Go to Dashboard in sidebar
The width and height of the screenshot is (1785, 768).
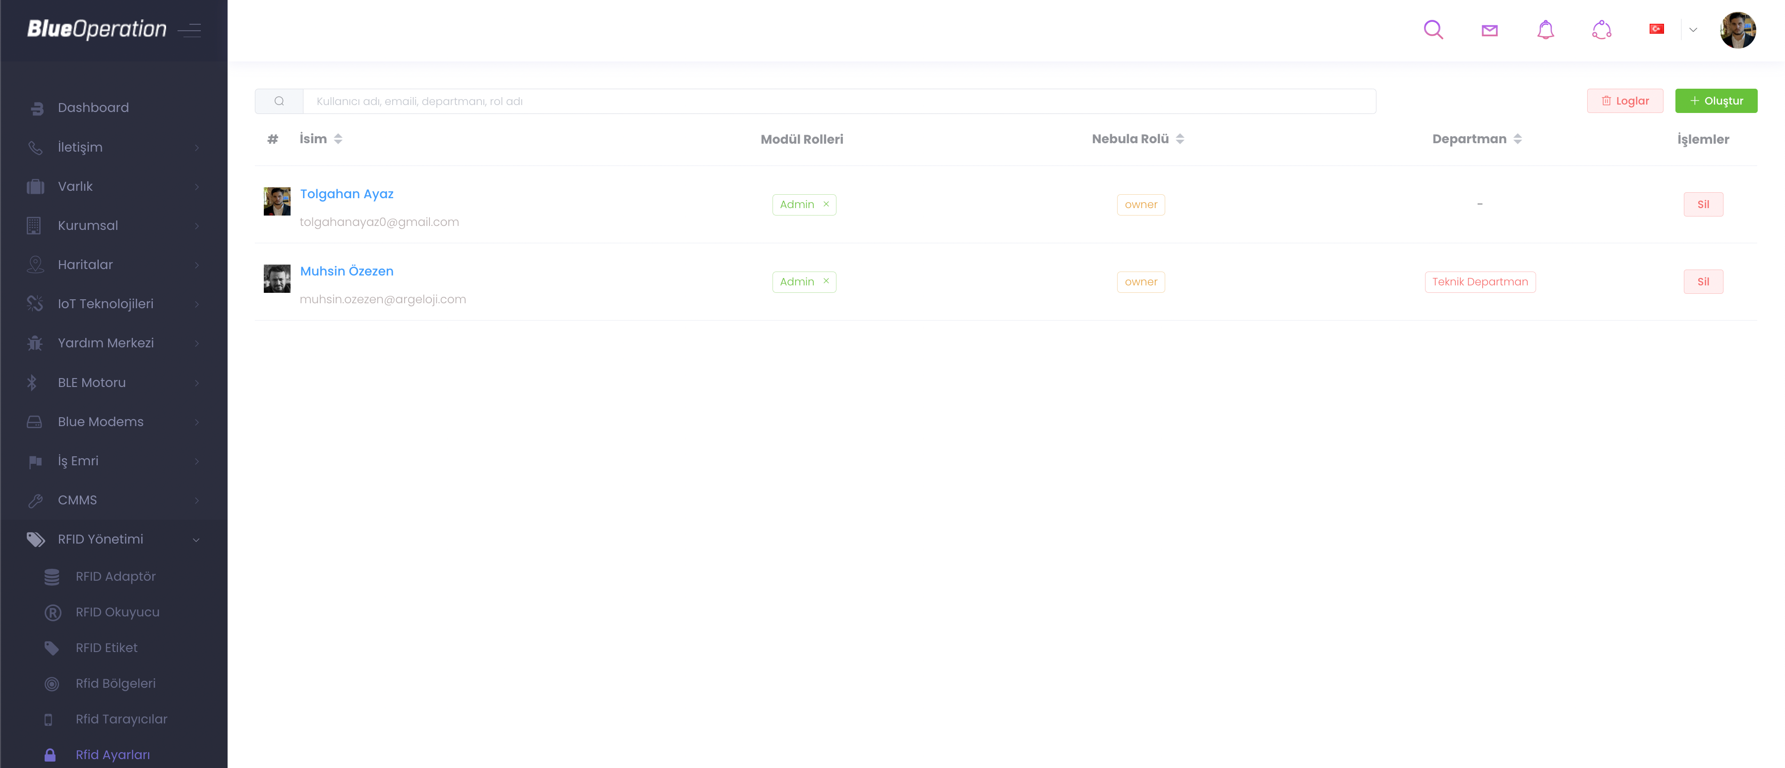coord(93,108)
